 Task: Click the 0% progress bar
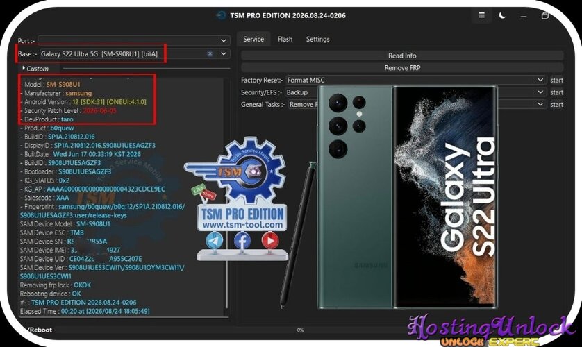(x=300, y=330)
